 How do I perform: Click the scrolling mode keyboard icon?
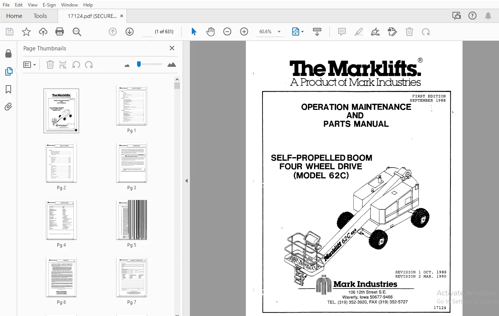tap(317, 32)
